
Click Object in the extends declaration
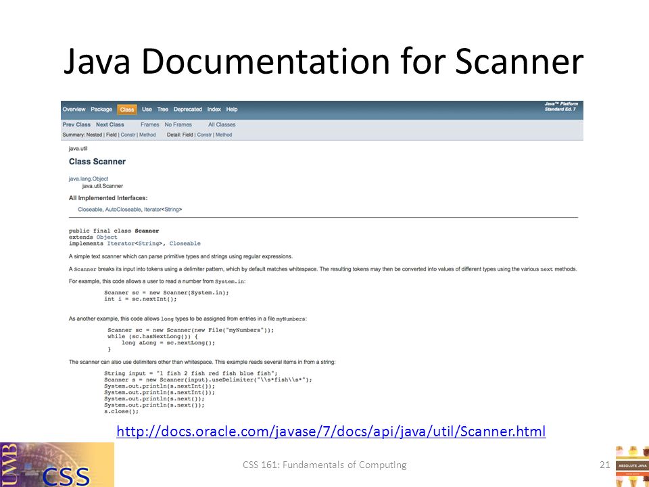tap(107, 237)
